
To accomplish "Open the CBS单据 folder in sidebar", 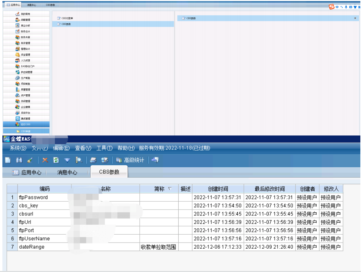I will tap(26, 131).
